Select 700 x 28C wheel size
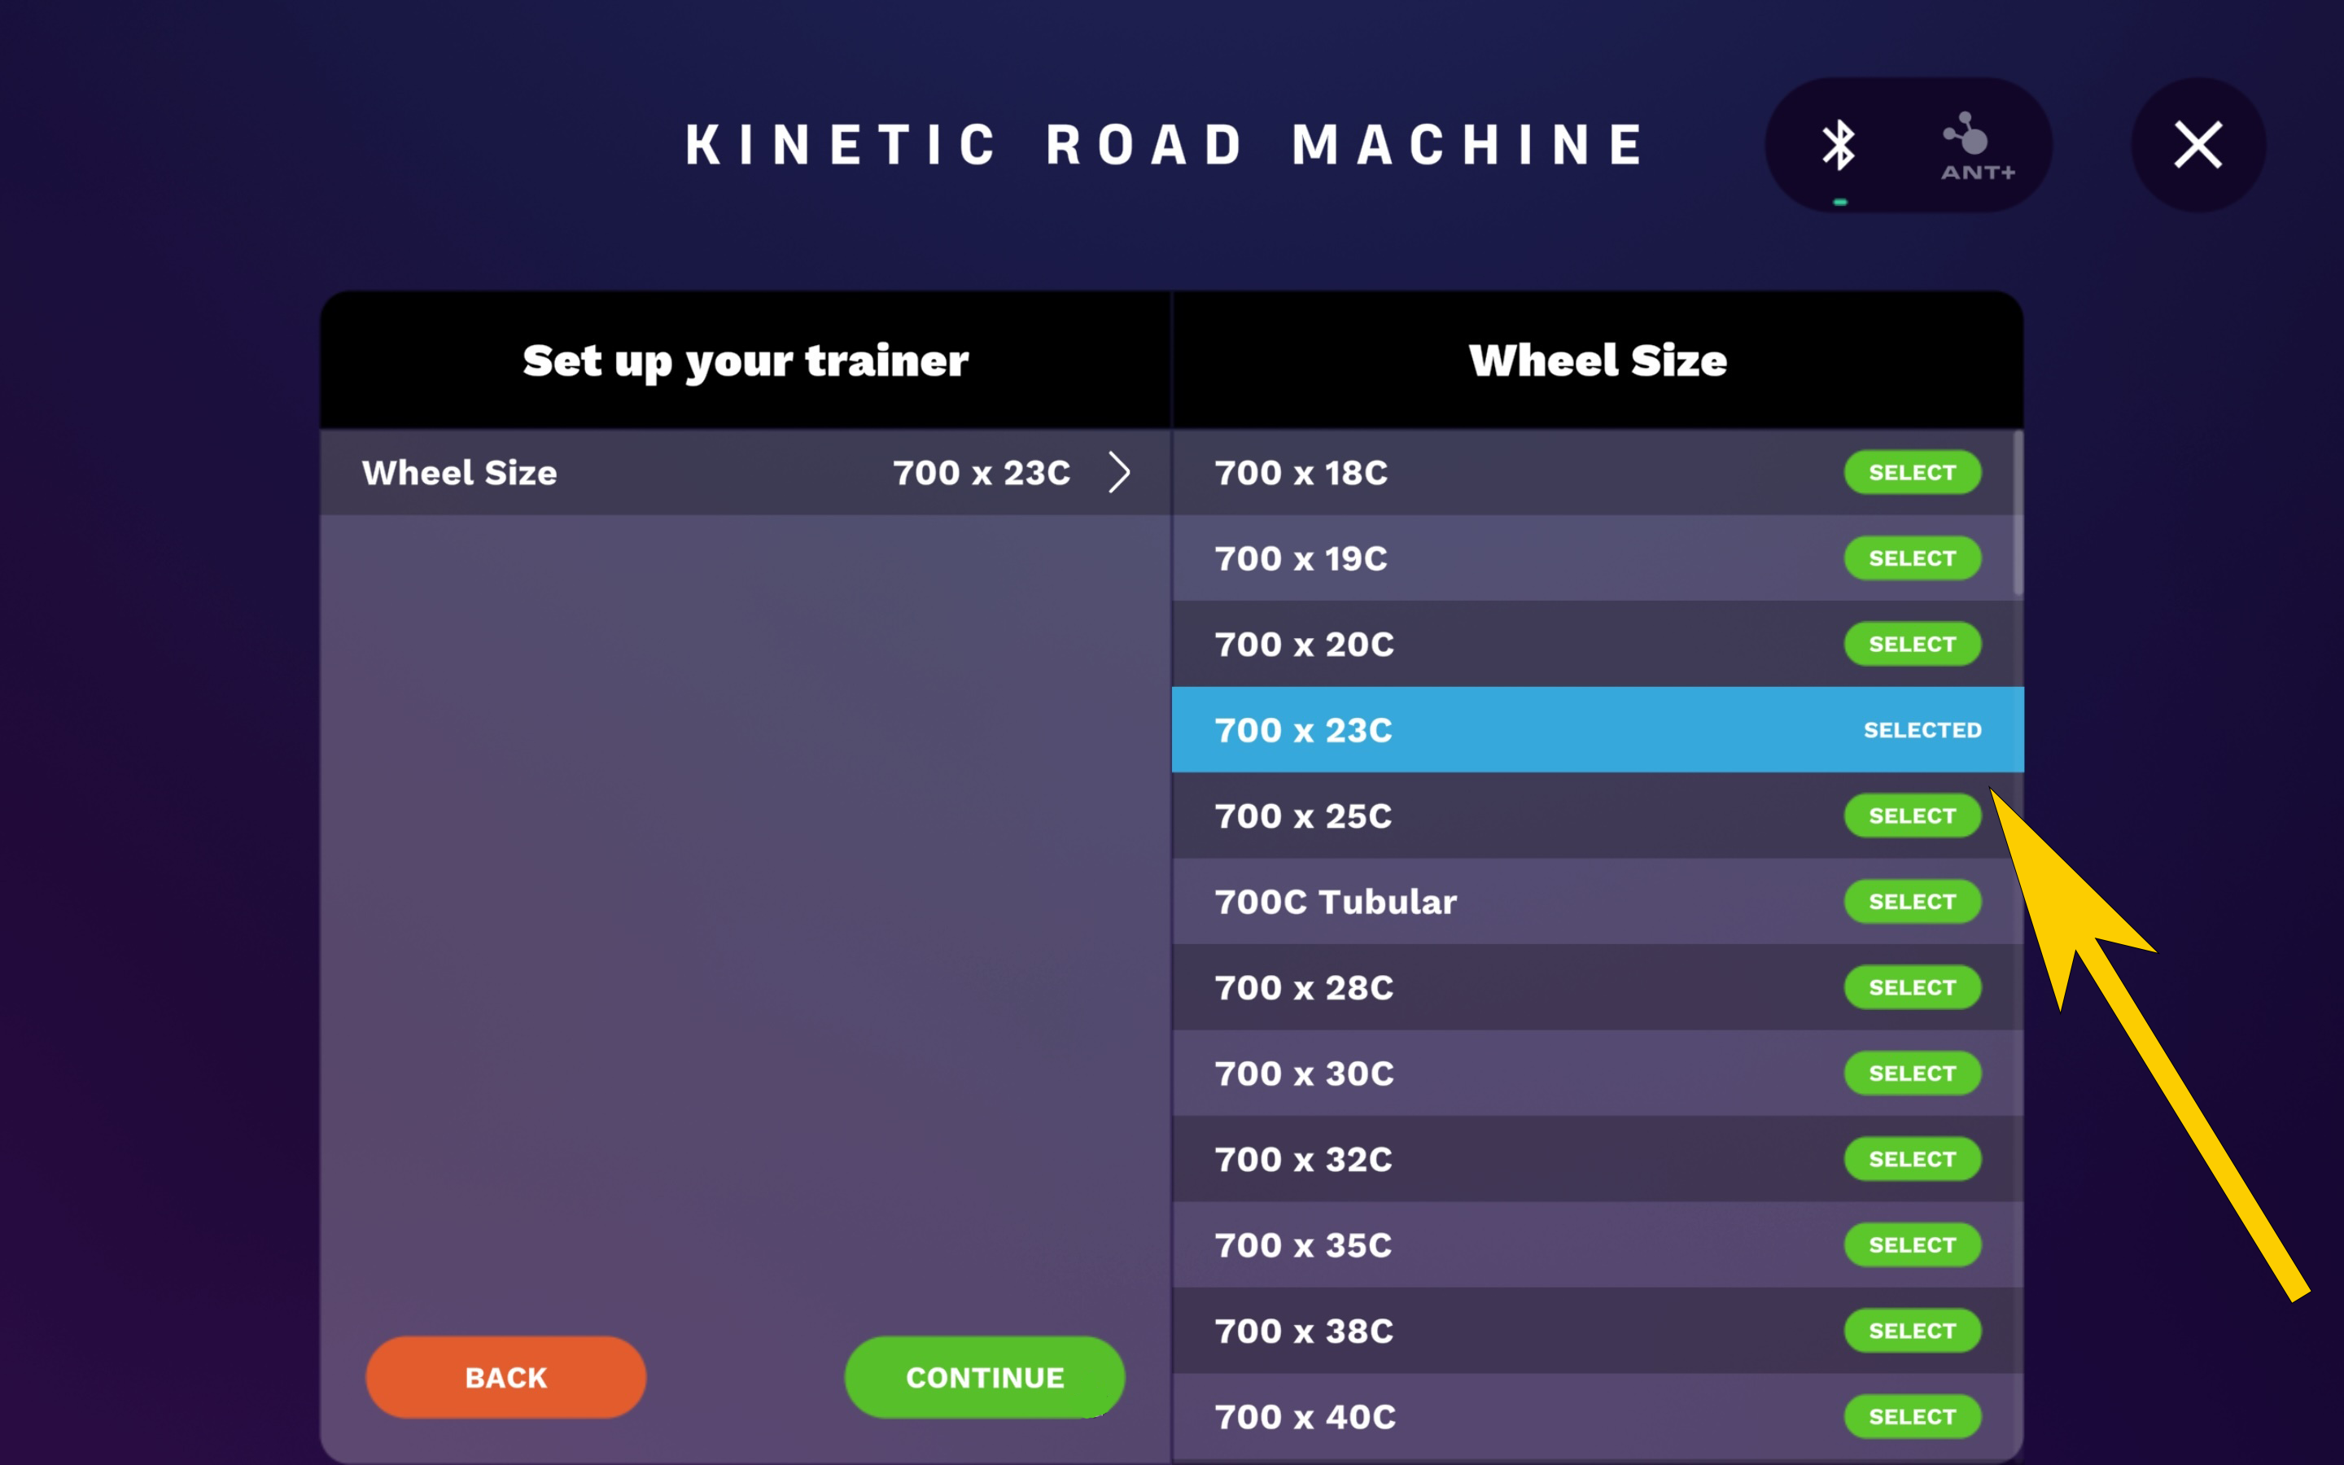Image resolution: width=2344 pixels, height=1465 pixels. [x=1911, y=987]
